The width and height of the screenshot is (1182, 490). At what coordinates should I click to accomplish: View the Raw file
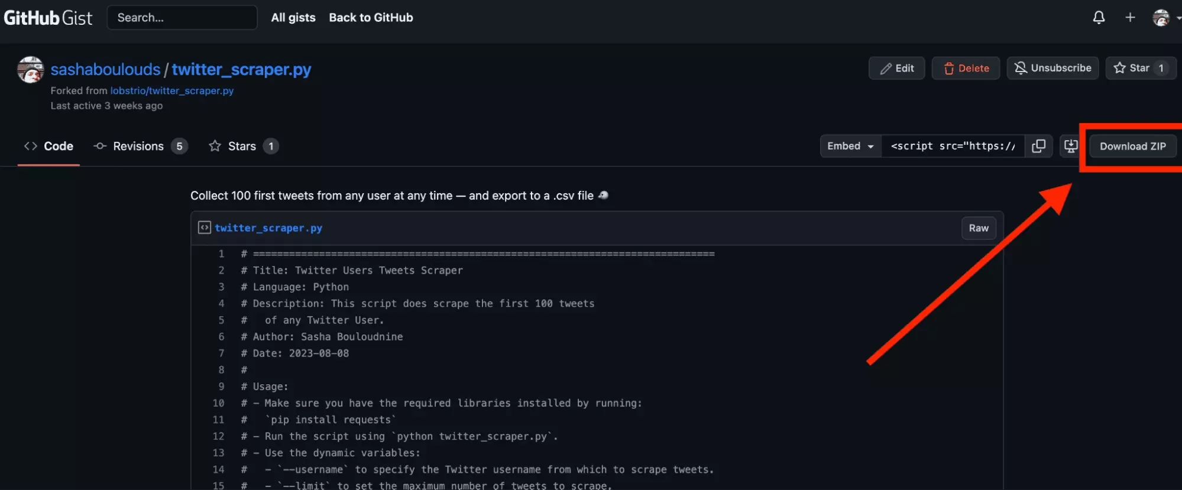click(978, 228)
